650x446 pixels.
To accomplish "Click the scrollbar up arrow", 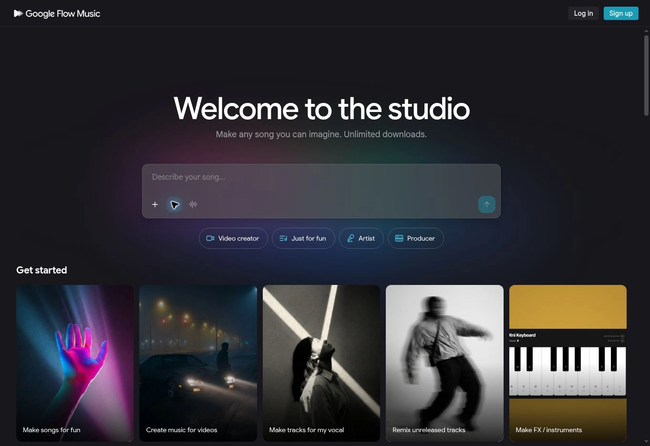I will [647, 31].
